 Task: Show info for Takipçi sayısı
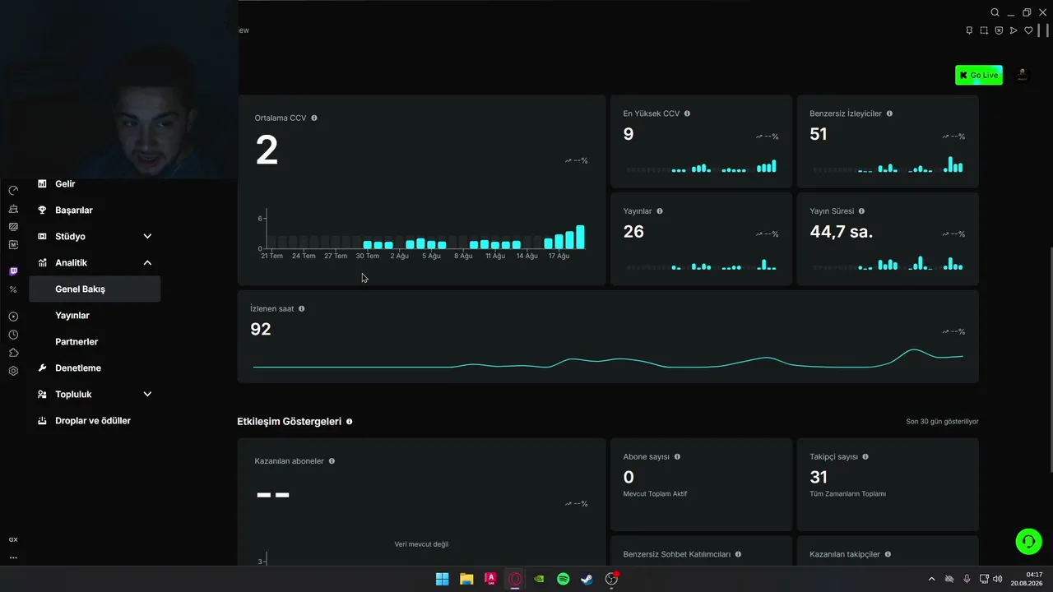click(x=865, y=456)
